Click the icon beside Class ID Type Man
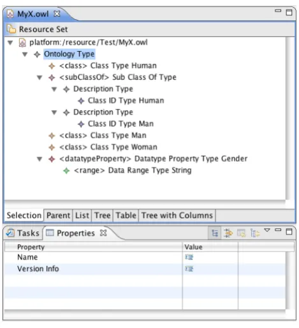 pyautogui.click(x=81, y=124)
